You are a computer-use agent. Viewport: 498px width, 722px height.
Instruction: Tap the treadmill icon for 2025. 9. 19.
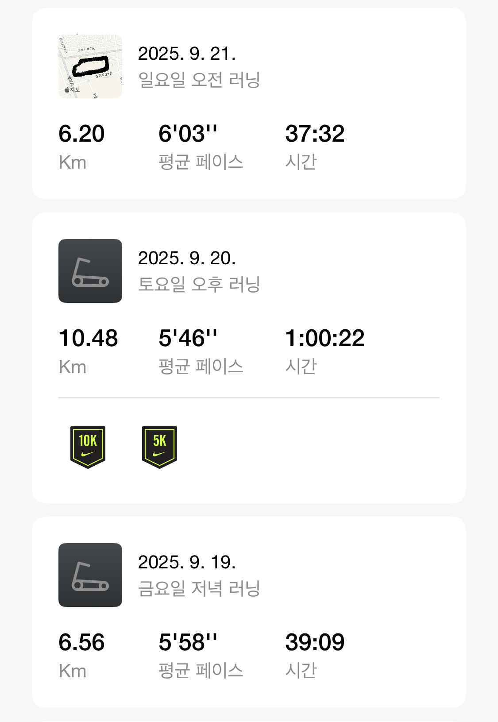pos(90,575)
